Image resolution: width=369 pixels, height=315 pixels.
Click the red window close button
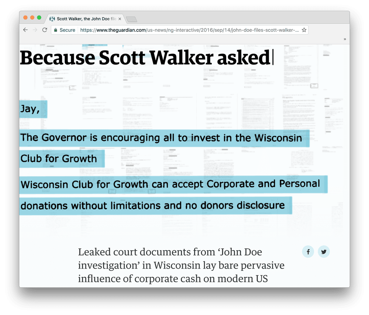pyautogui.click(x=25, y=17)
